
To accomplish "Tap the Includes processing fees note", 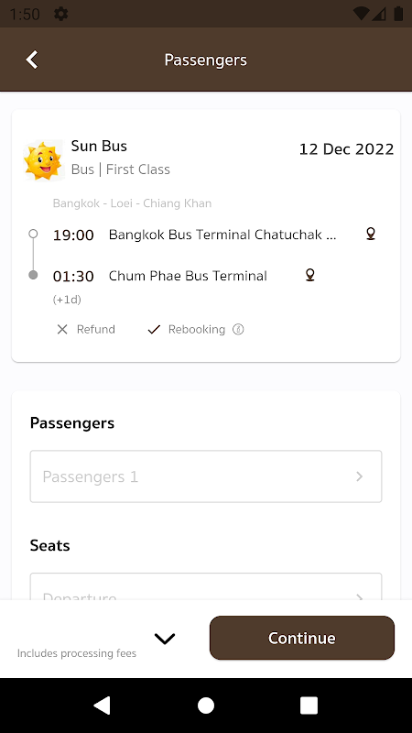I will point(77,653).
